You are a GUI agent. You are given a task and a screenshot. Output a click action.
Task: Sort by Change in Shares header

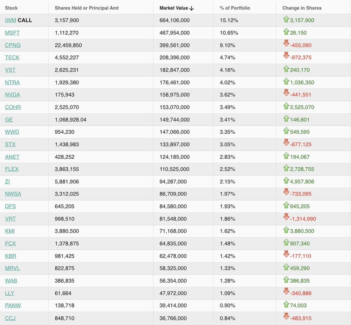point(302,8)
